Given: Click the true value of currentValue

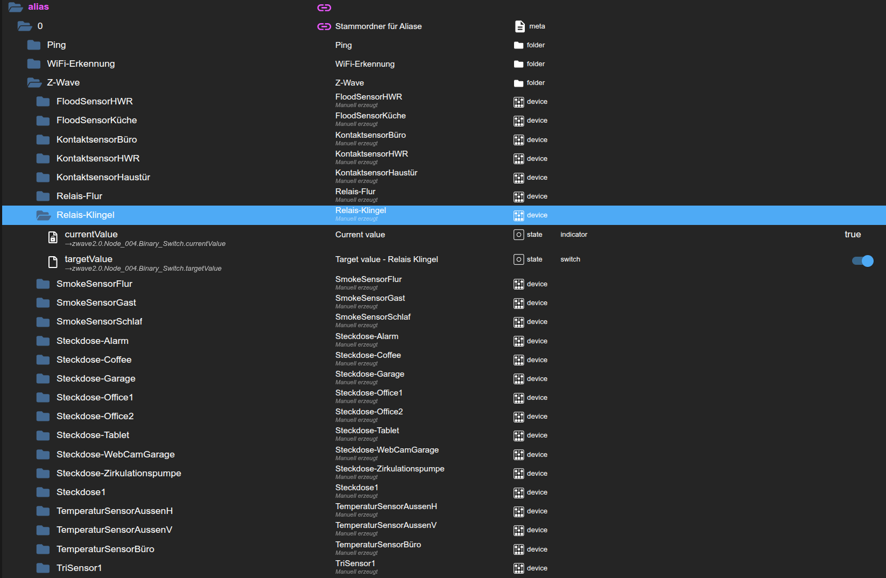Looking at the screenshot, I should tap(852, 235).
